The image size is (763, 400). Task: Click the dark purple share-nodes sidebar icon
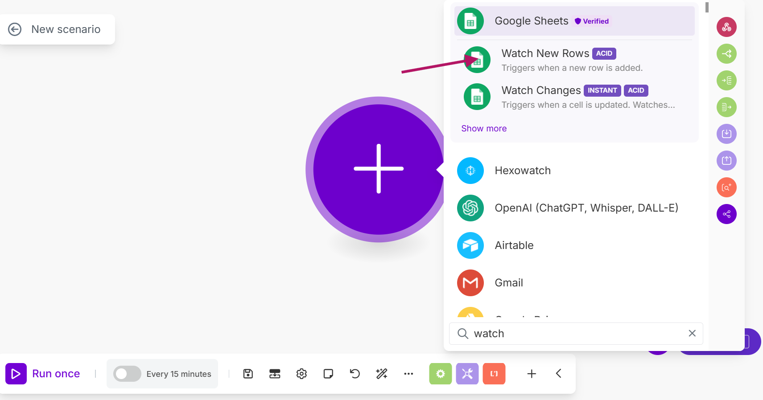(726, 214)
